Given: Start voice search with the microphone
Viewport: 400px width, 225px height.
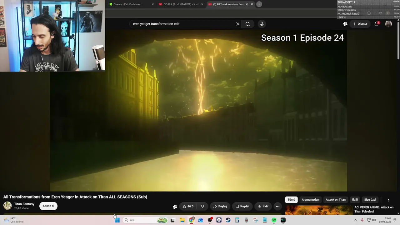Looking at the screenshot, I should click(x=262, y=24).
